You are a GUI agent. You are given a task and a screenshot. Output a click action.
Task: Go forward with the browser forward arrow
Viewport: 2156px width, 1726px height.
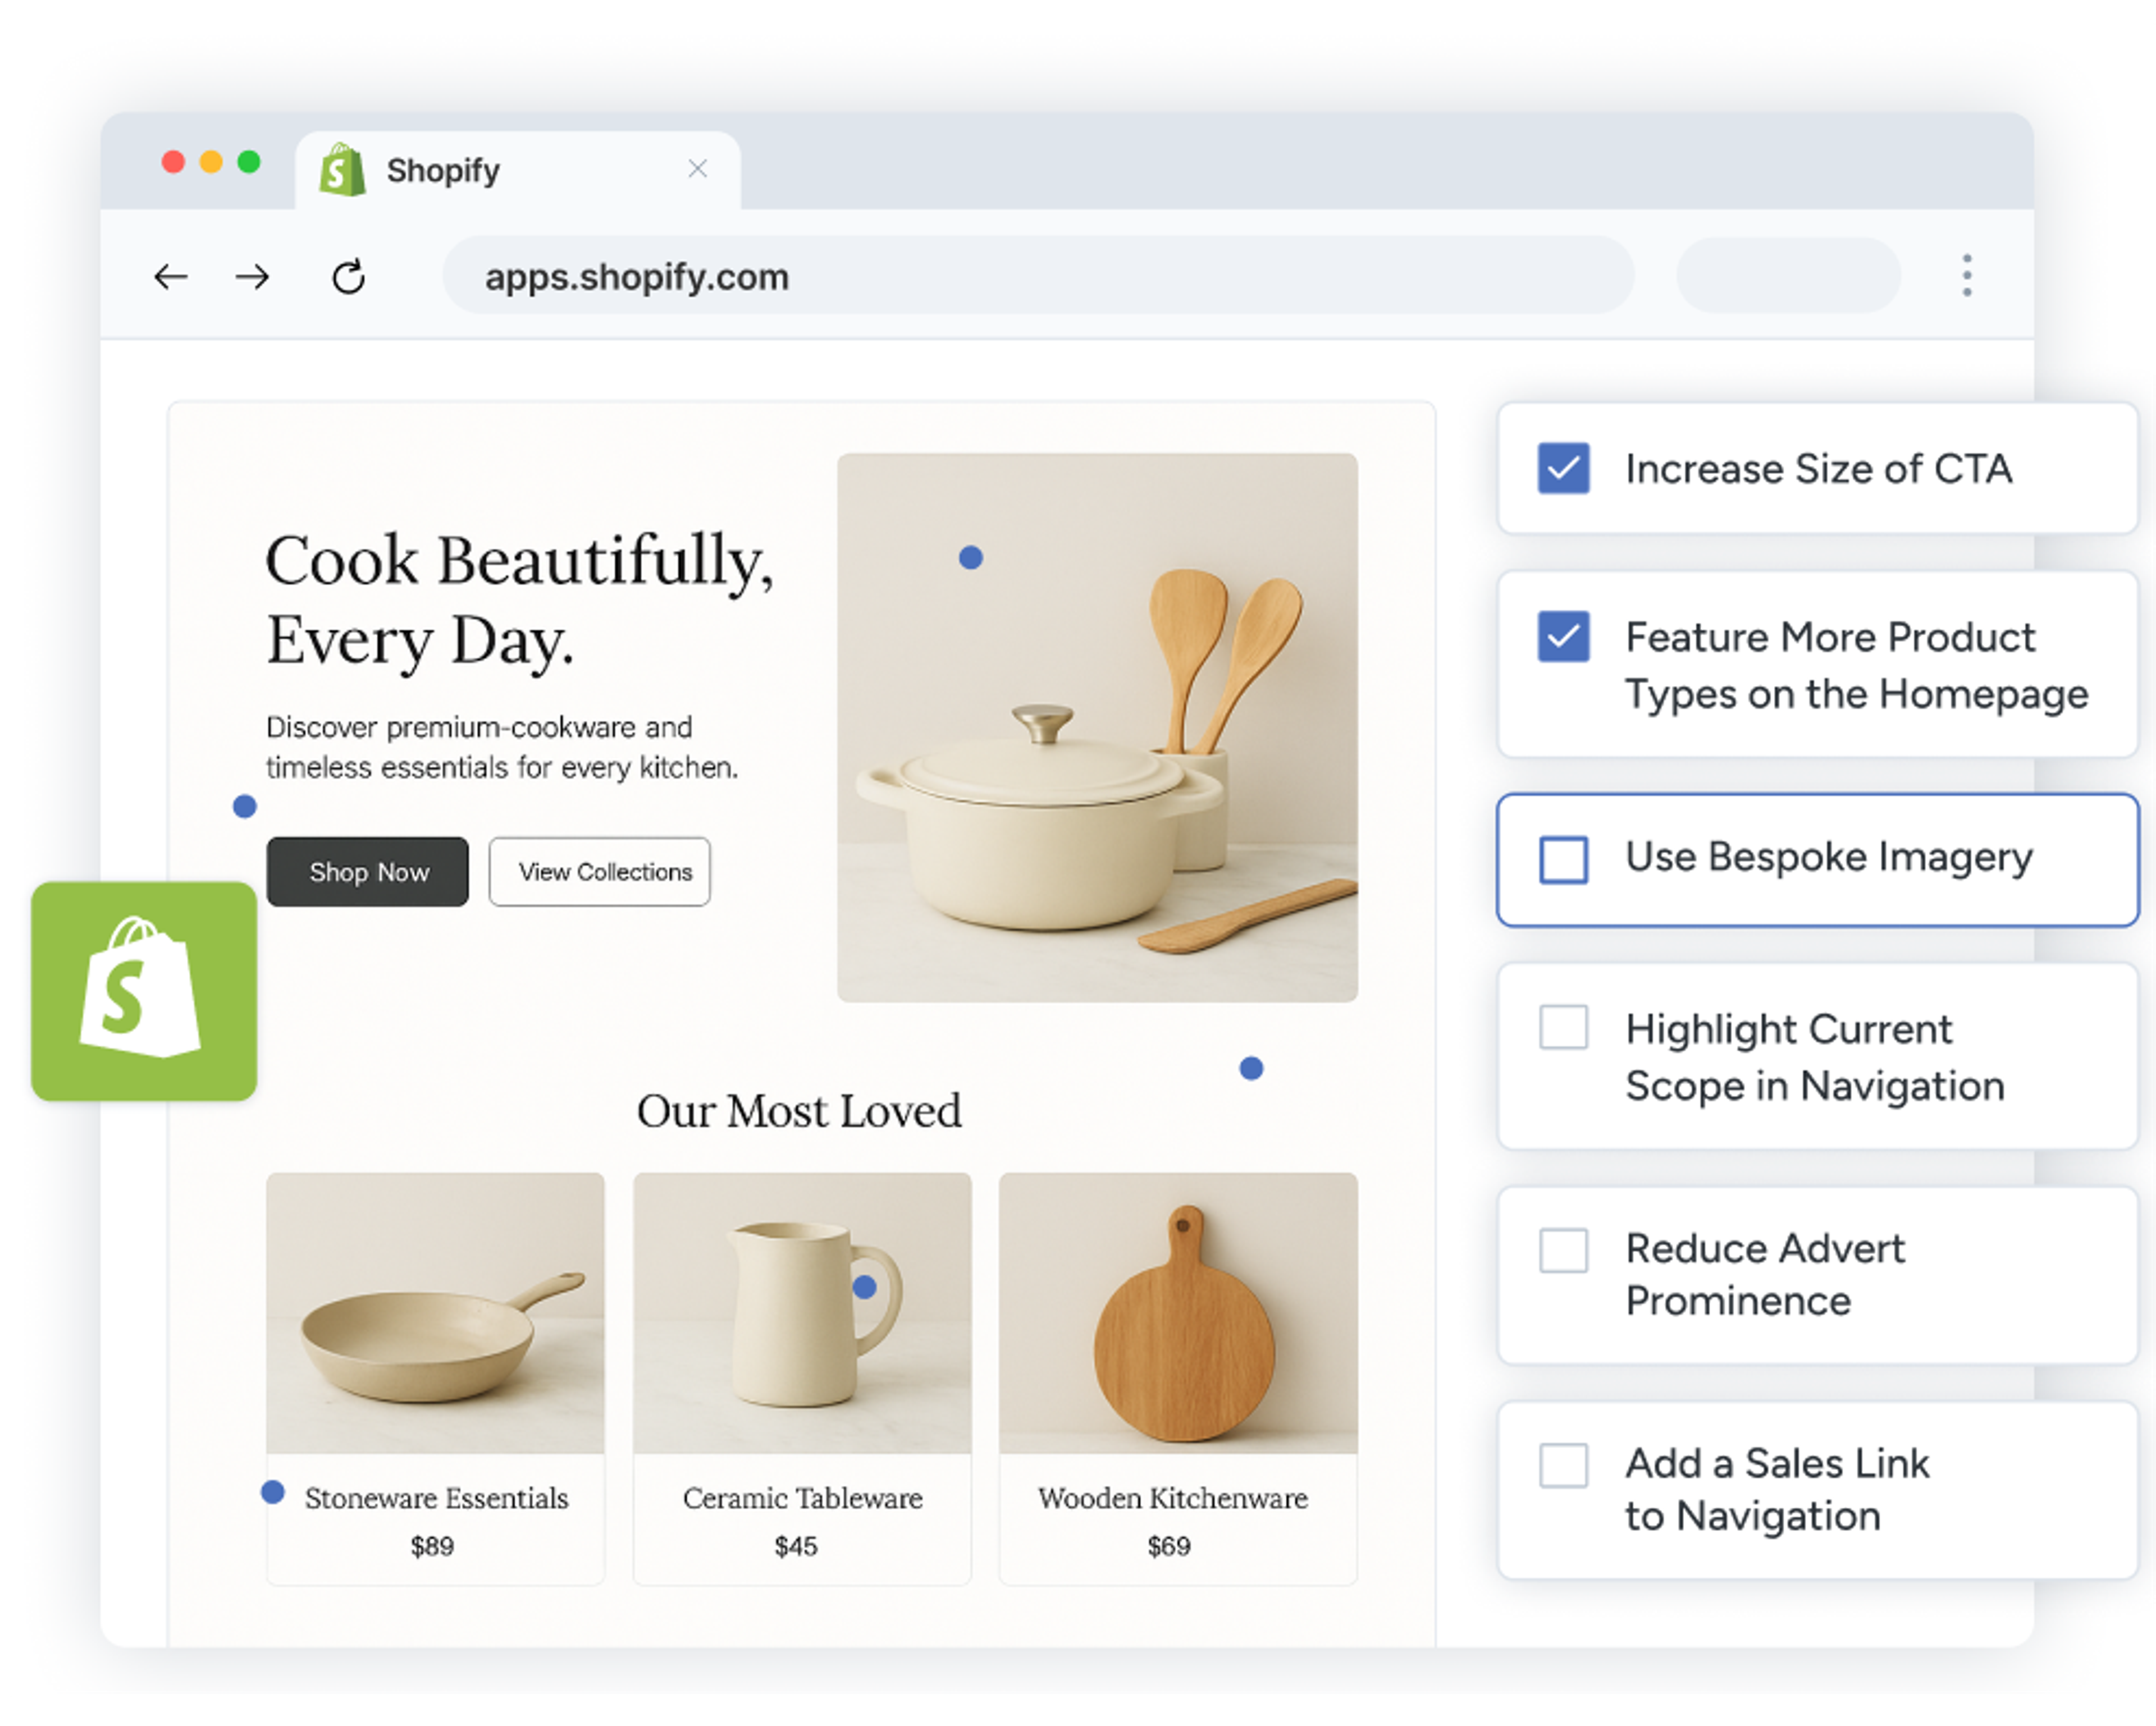click(x=252, y=277)
